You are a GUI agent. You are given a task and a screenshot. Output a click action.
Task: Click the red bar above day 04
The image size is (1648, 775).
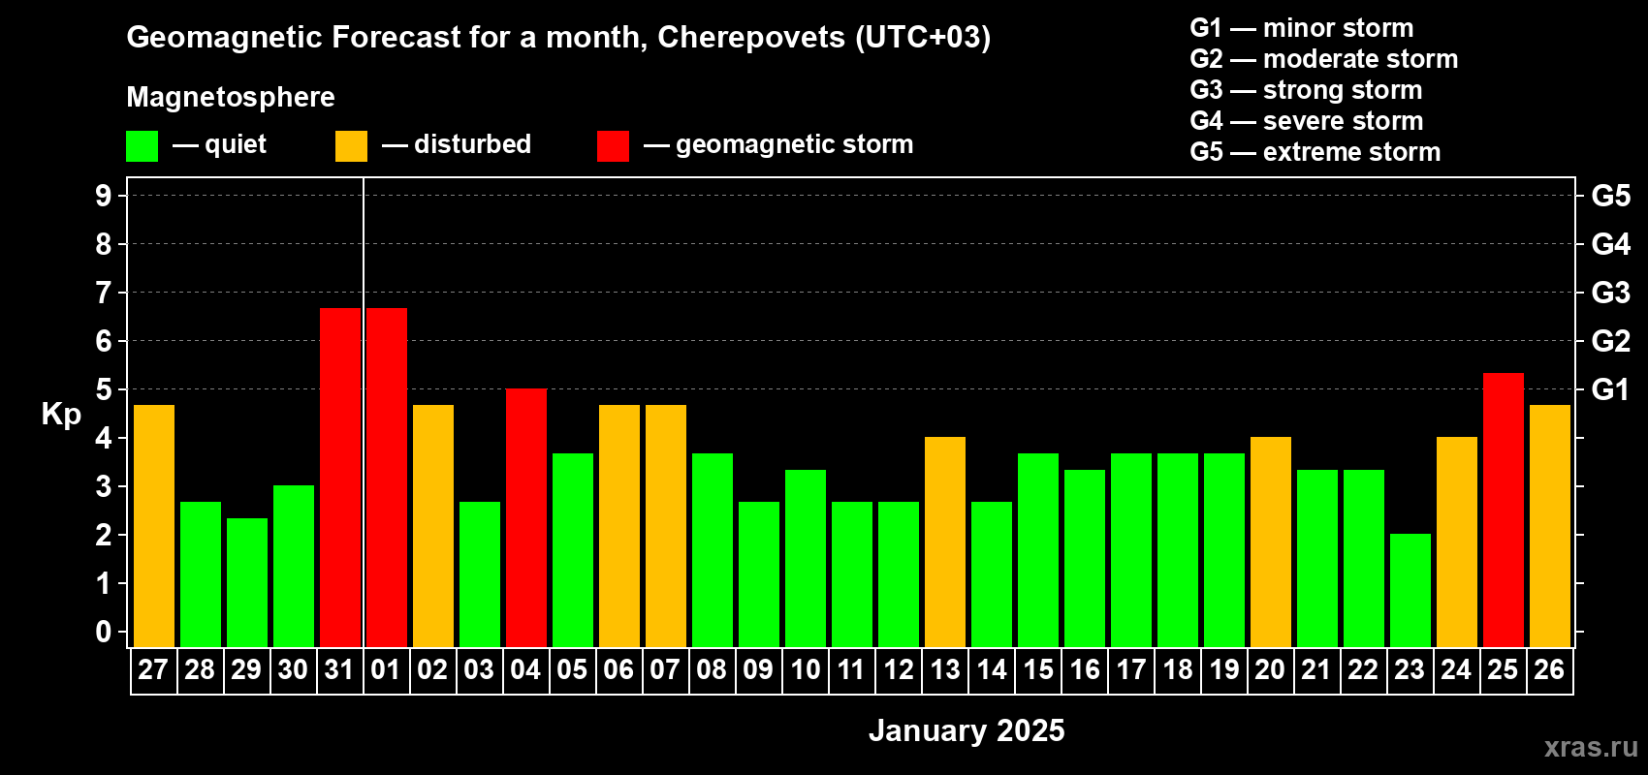pos(526,518)
